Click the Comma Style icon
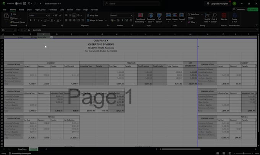 (x=122, y=20)
